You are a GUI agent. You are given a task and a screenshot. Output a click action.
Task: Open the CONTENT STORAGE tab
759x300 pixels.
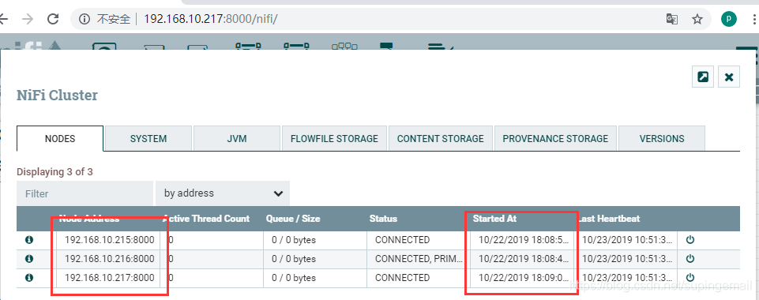[x=441, y=138]
